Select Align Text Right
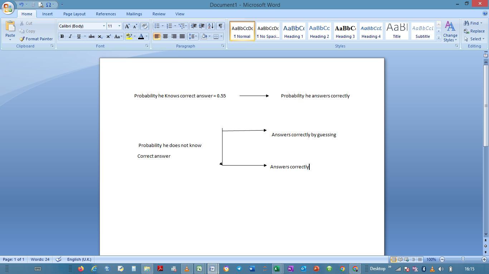The height and width of the screenshot is (274, 489). click(174, 36)
